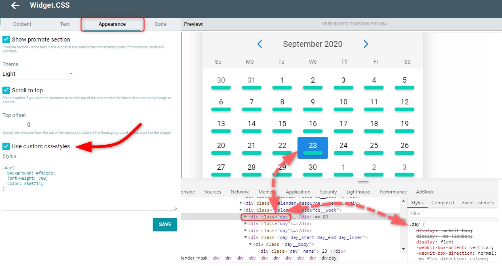
Task: Open the Lighthouse DevTools panel
Action: pos(358,192)
